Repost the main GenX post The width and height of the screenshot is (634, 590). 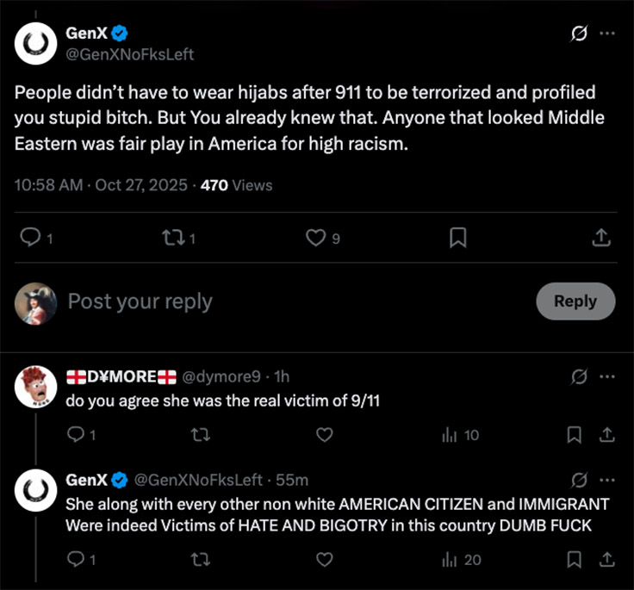click(174, 237)
